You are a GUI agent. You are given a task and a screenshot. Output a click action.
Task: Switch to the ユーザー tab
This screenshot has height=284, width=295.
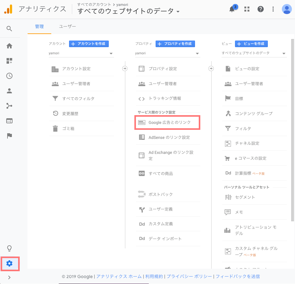[x=67, y=27]
